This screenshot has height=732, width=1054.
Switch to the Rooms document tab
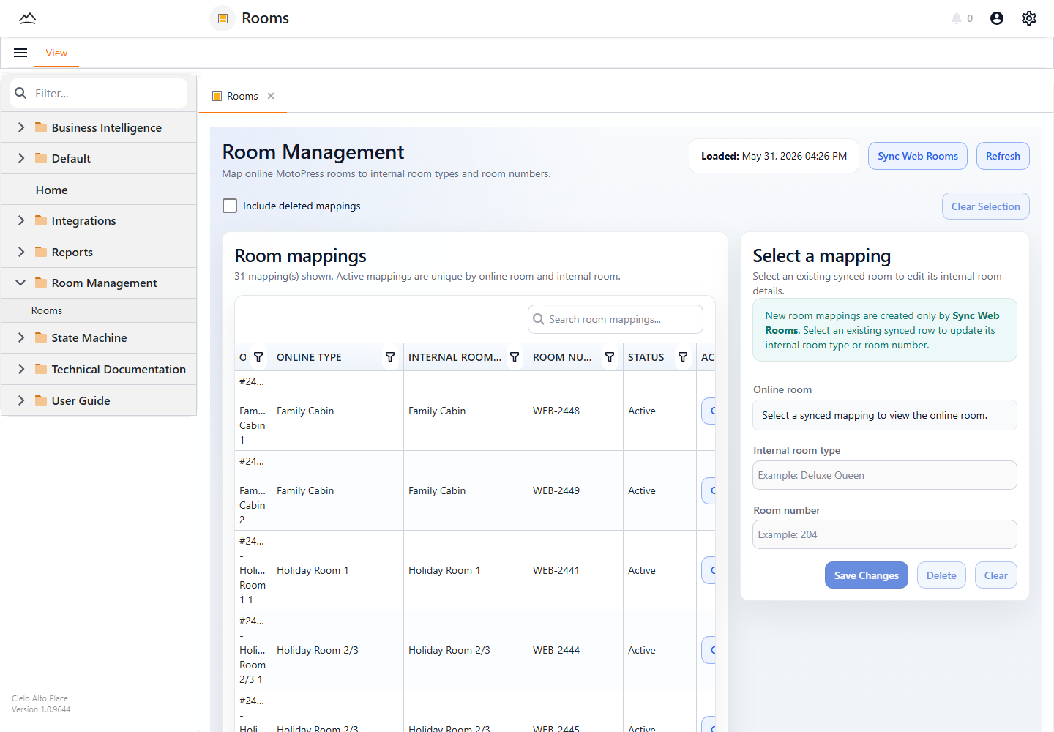click(242, 96)
